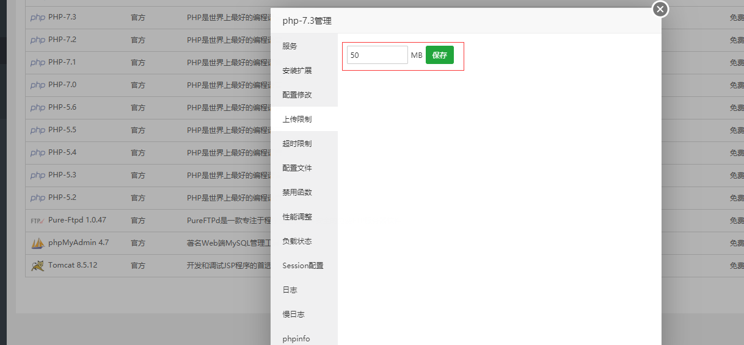Open the 服务 tab in sidebar
The width and height of the screenshot is (744, 345).
(x=304, y=46)
